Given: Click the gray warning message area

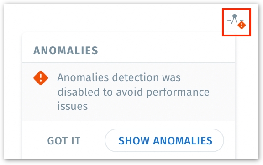Looking at the screenshot, I should 129,92.
